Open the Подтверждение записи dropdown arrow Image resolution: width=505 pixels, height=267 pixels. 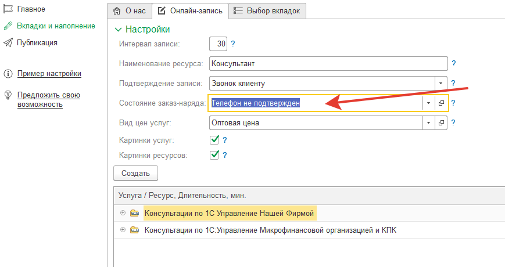pos(441,84)
